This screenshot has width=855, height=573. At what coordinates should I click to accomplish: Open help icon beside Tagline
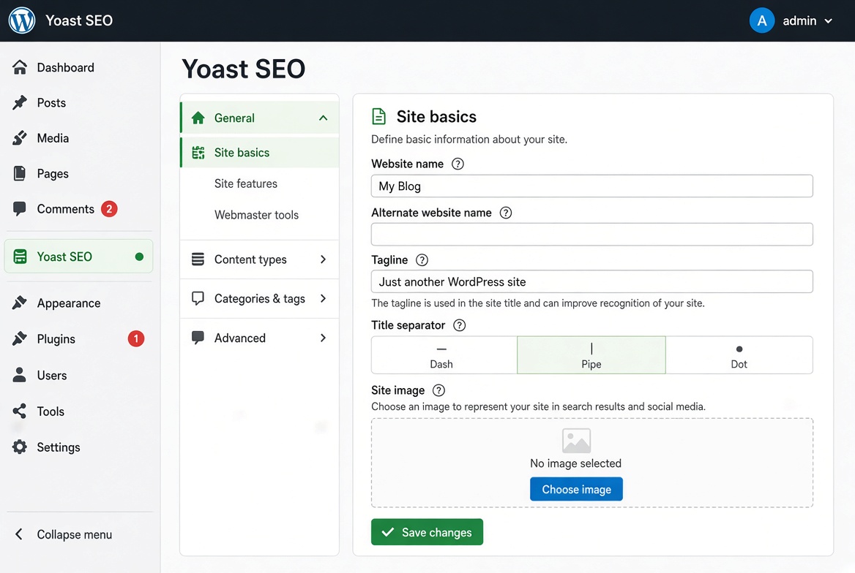[422, 259]
